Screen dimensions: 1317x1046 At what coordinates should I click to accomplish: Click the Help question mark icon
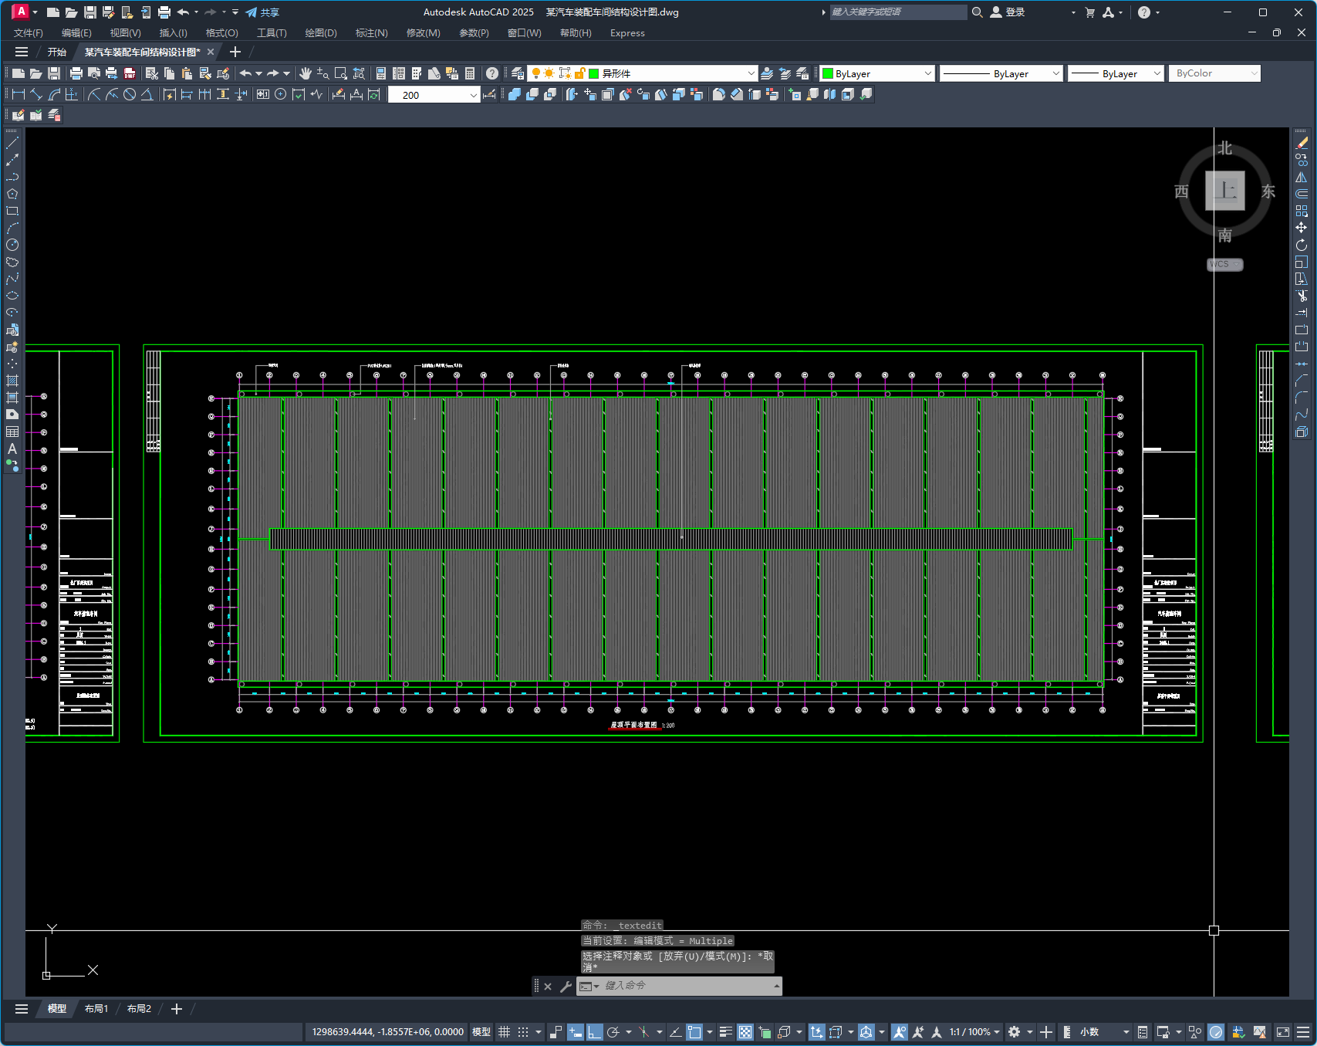(x=492, y=73)
